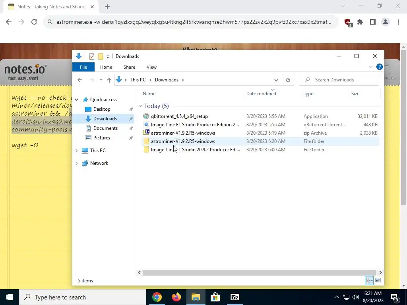The height and width of the screenshot is (305, 407).
Task: Click the Search Downloads field
Action: (x=339, y=80)
